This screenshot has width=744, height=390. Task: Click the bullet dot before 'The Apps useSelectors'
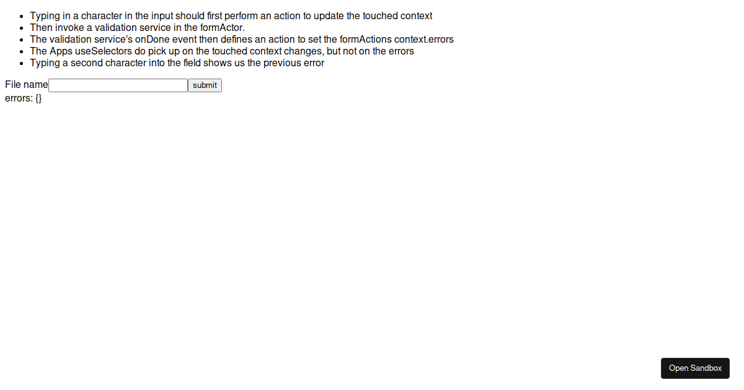[x=22, y=51]
